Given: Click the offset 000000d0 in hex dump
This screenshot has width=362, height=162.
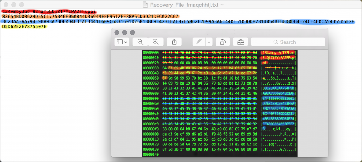Looking at the screenshot, I should [151, 119].
